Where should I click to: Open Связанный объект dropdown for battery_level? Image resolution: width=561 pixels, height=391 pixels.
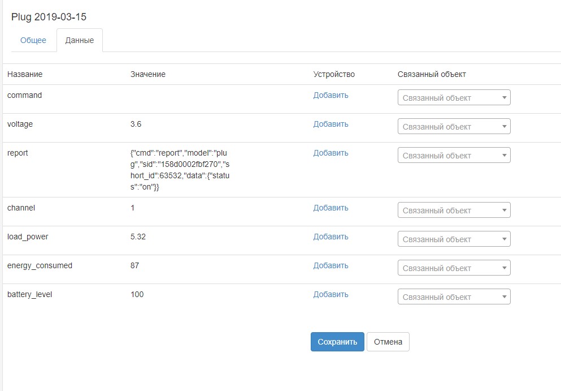point(454,297)
